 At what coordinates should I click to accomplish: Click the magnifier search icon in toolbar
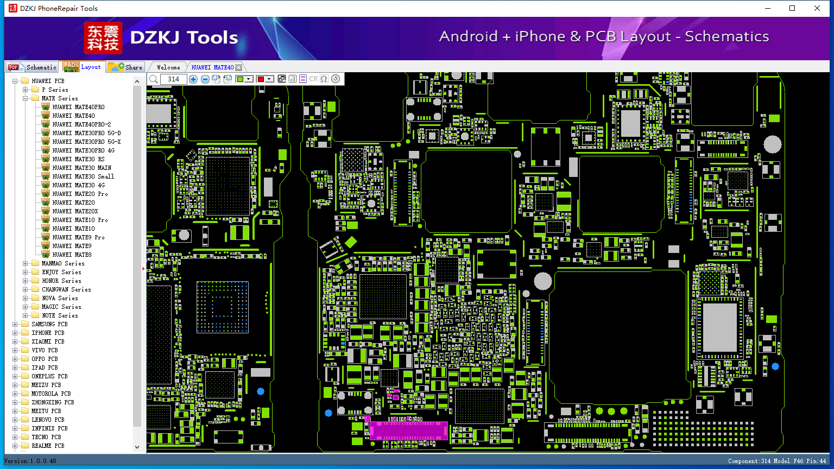154,79
